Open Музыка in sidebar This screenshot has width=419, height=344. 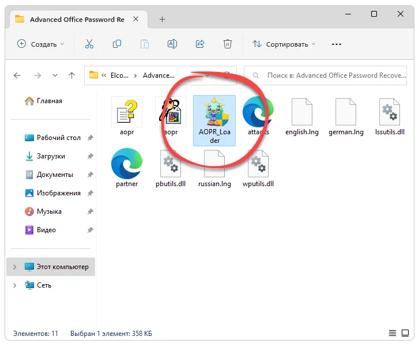(x=43, y=211)
